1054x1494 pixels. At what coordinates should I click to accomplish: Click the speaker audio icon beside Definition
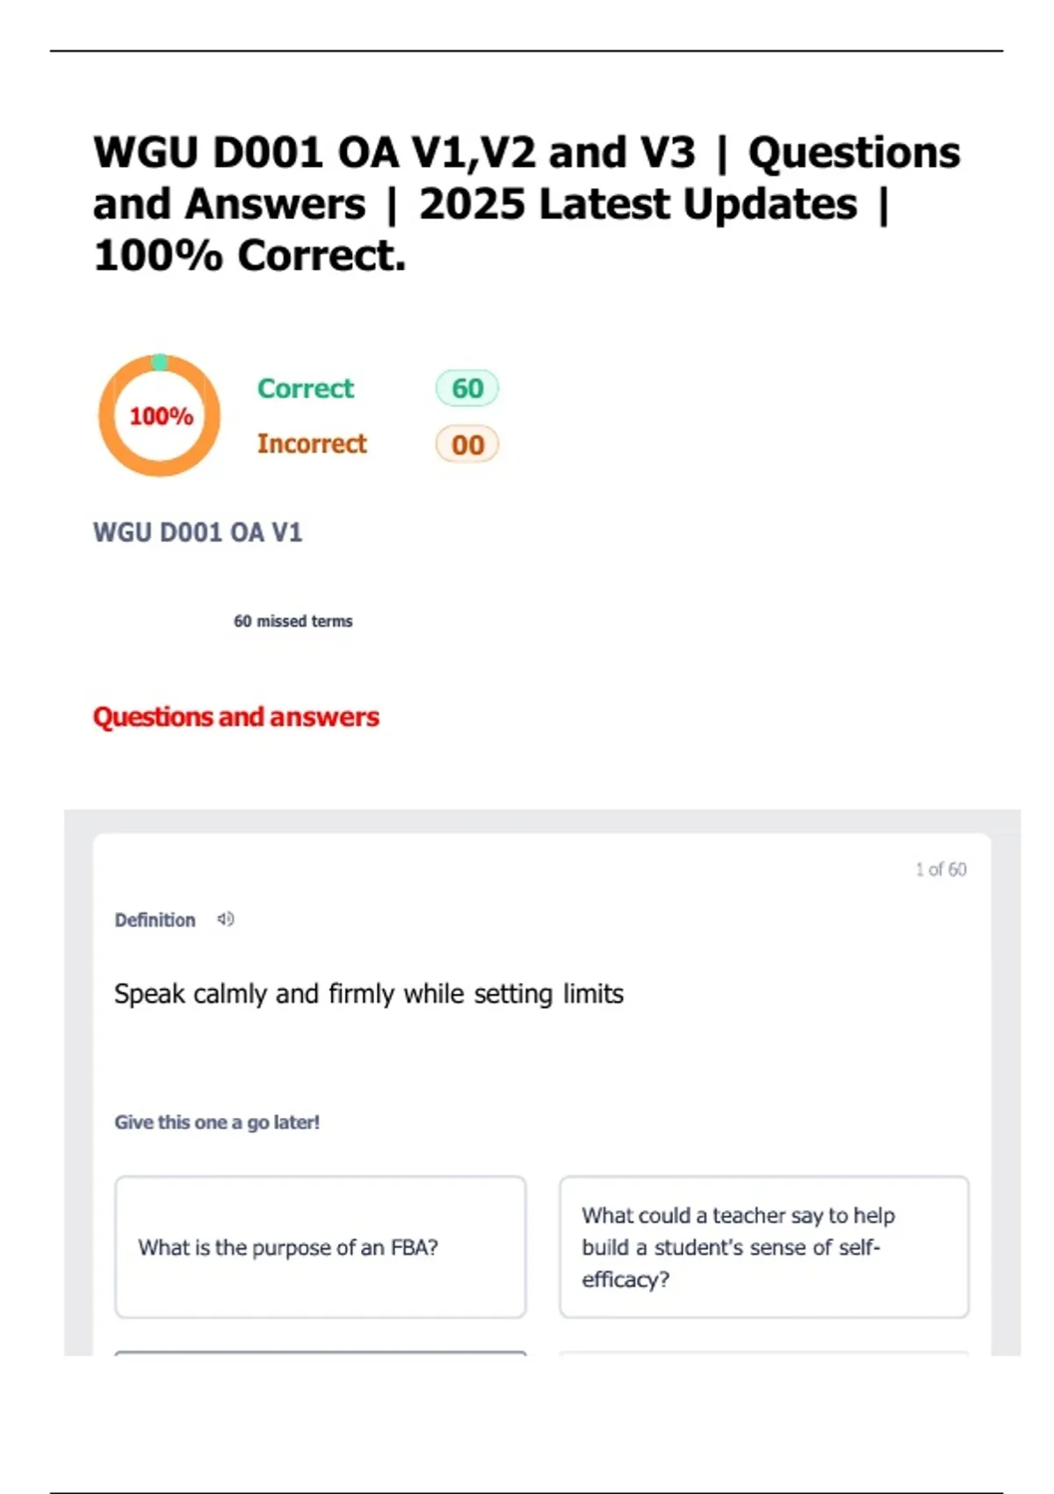(x=226, y=919)
